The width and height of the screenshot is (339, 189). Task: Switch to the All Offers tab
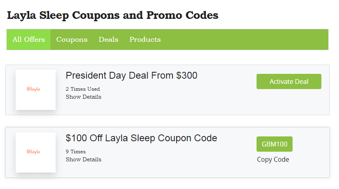point(28,39)
